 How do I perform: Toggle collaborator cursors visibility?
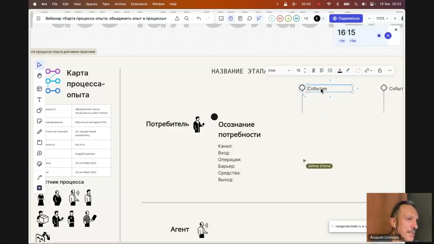(x=259, y=18)
